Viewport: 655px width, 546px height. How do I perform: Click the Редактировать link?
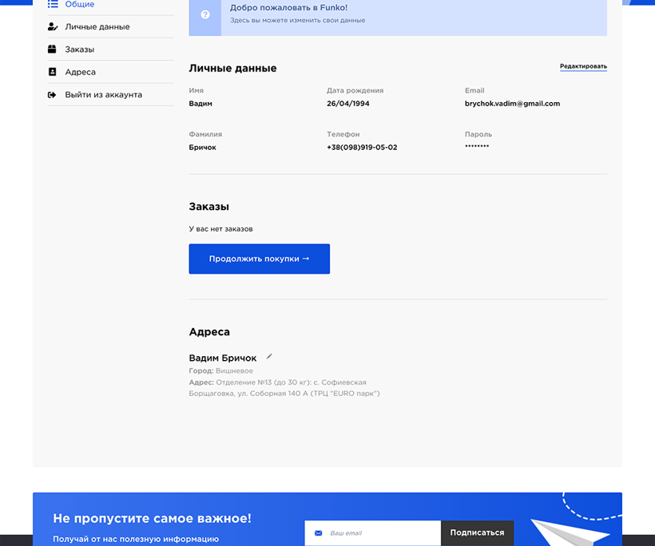pyautogui.click(x=583, y=66)
